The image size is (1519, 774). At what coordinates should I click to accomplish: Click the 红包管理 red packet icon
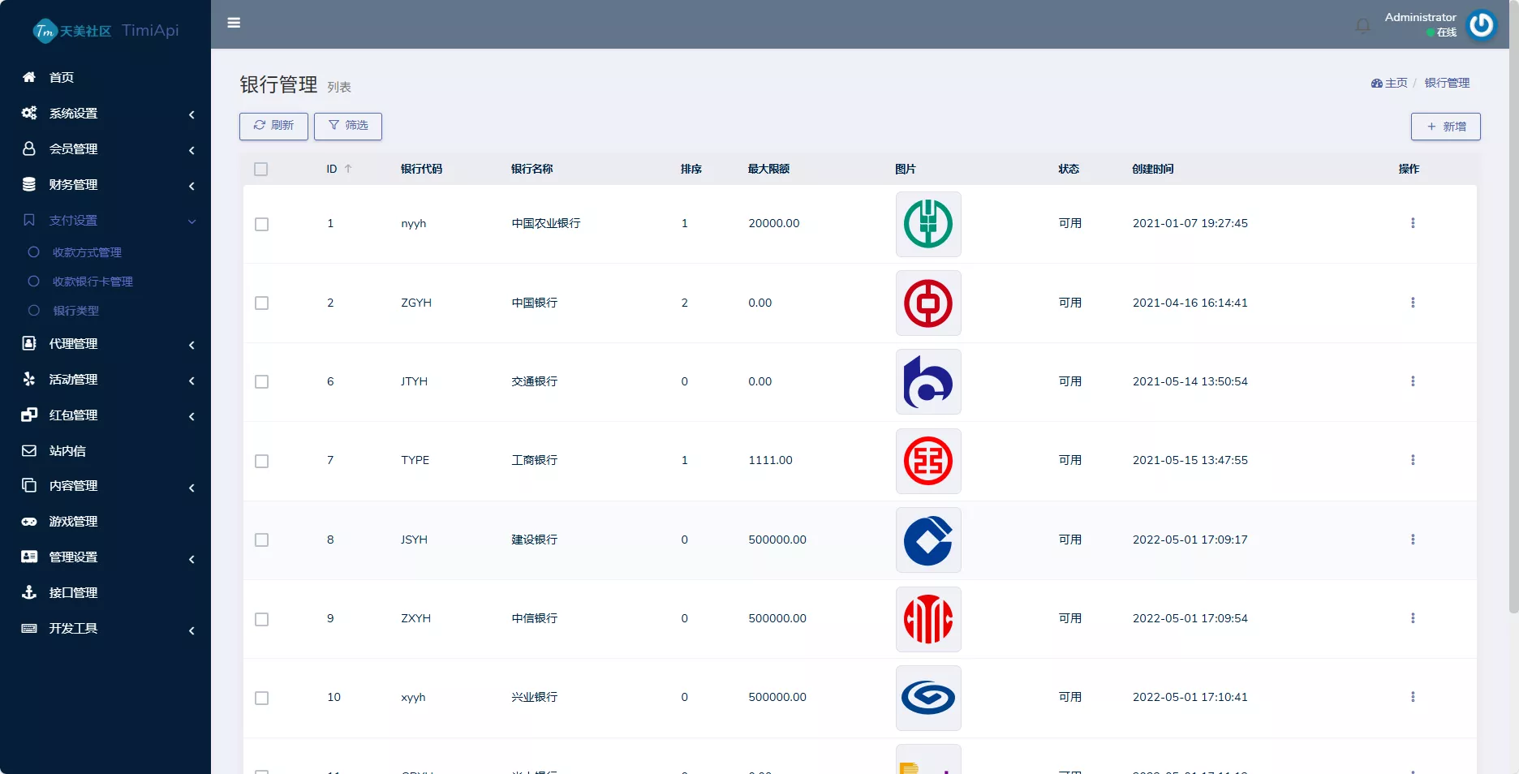(x=29, y=415)
